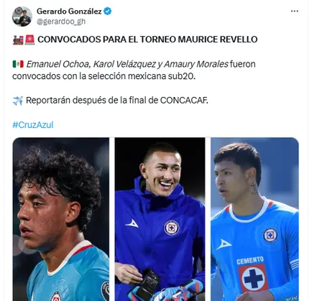312x301 pixels.
Task: Open the three-dot more options menu
Action: click(x=294, y=11)
